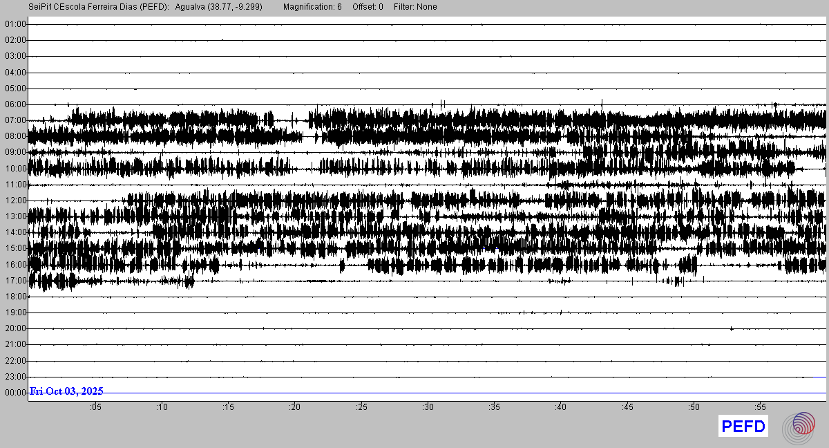Select the 07:00 hour row label
This screenshot has width=829, height=448.
15,120
